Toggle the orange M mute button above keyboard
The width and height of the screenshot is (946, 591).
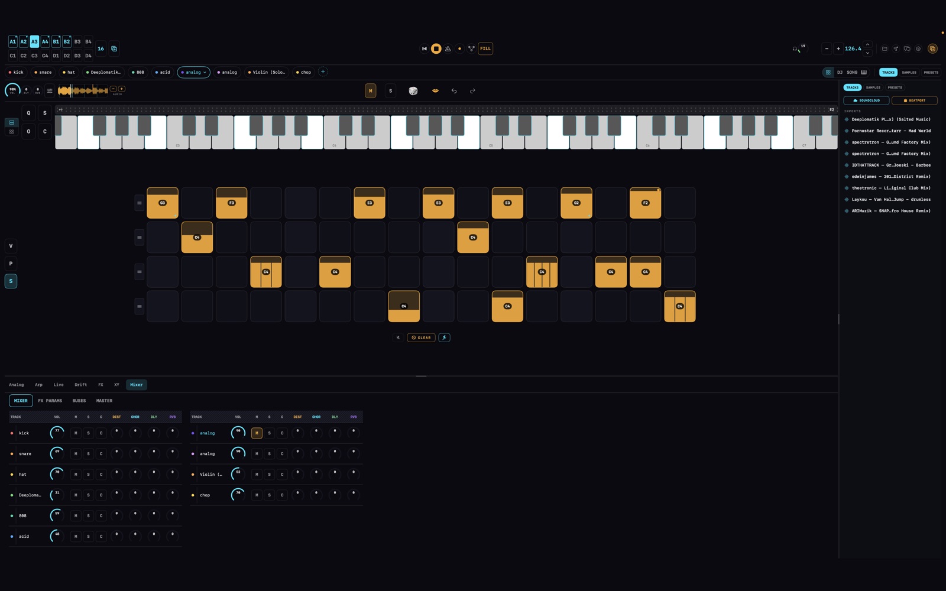tap(371, 91)
